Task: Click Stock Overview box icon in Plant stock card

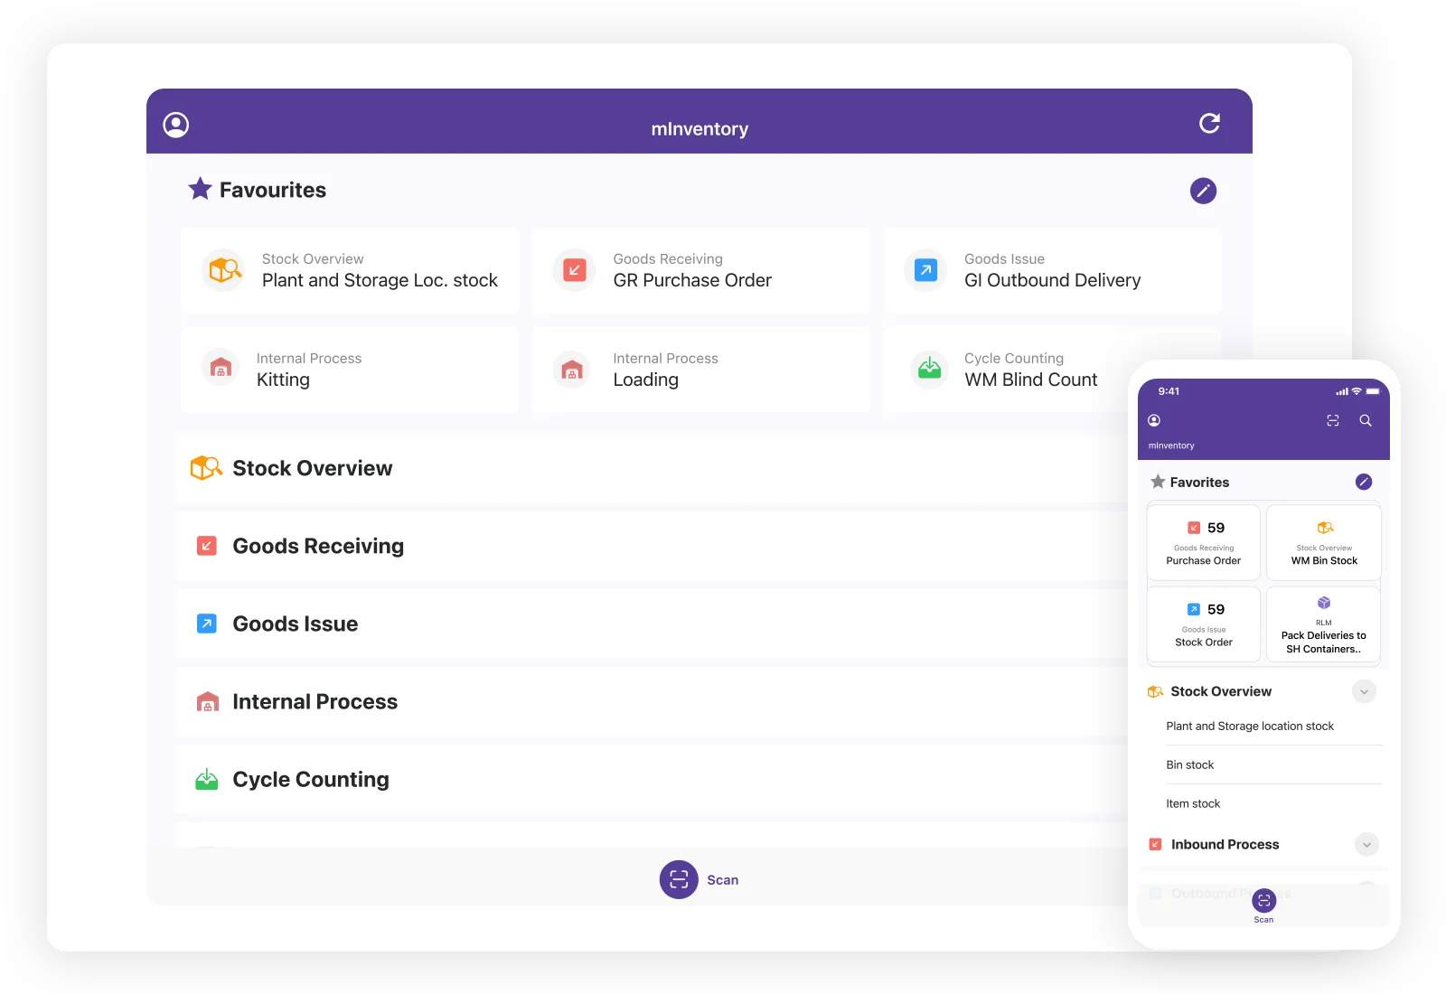Action: point(224,270)
